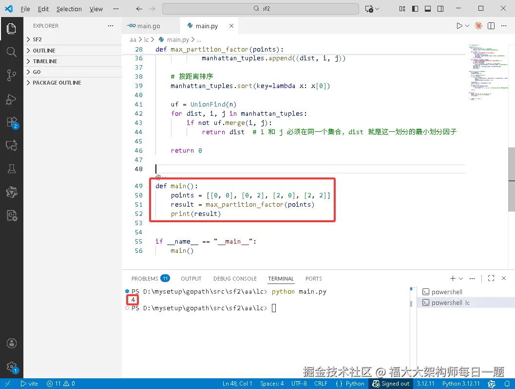Toggle the Secondary Side Bar
The width and height of the screenshot is (515, 389).
click(x=440, y=9)
